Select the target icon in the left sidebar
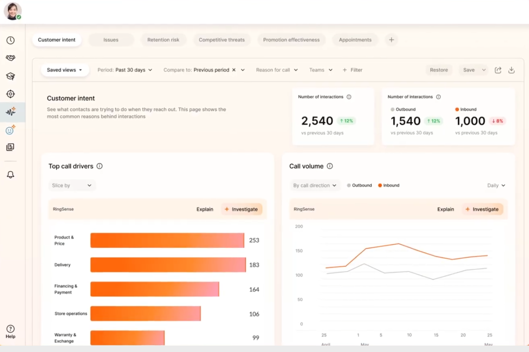 (10, 94)
